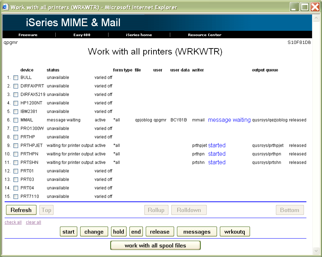The image size is (322, 257).
Task: Click the Internet Explorer title bar icon
Action: [5, 7]
